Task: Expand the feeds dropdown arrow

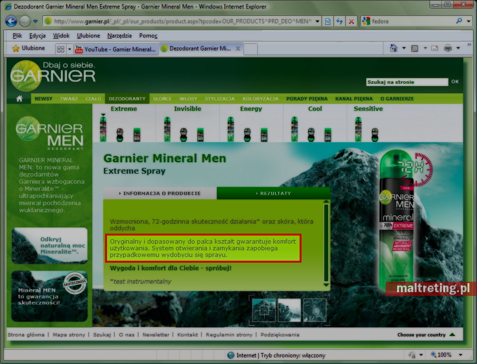Action: [x=425, y=48]
